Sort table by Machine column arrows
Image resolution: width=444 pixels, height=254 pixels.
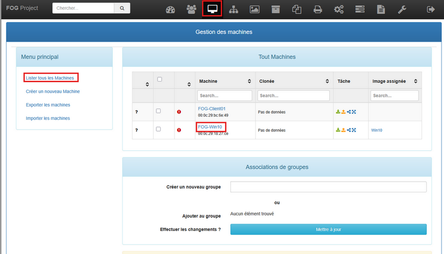(249, 81)
